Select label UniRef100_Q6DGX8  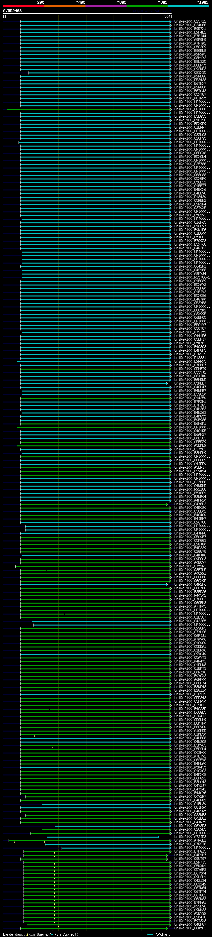190,153
